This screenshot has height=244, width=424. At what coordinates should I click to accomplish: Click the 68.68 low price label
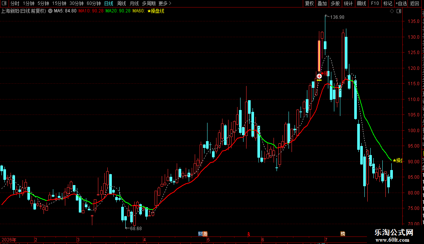[x=136, y=228]
